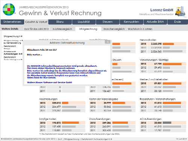Click Abschreibungen 2011 value 270.357
The image size is (188, 141).
pyautogui.click(x=56, y=111)
